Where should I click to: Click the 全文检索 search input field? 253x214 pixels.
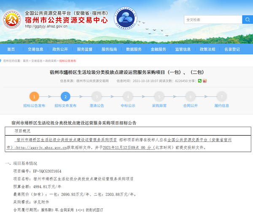[x=213, y=20]
